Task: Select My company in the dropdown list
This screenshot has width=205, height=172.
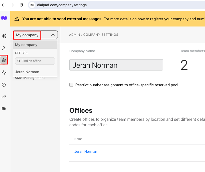Action: pyautogui.click(x=35, y=45)
